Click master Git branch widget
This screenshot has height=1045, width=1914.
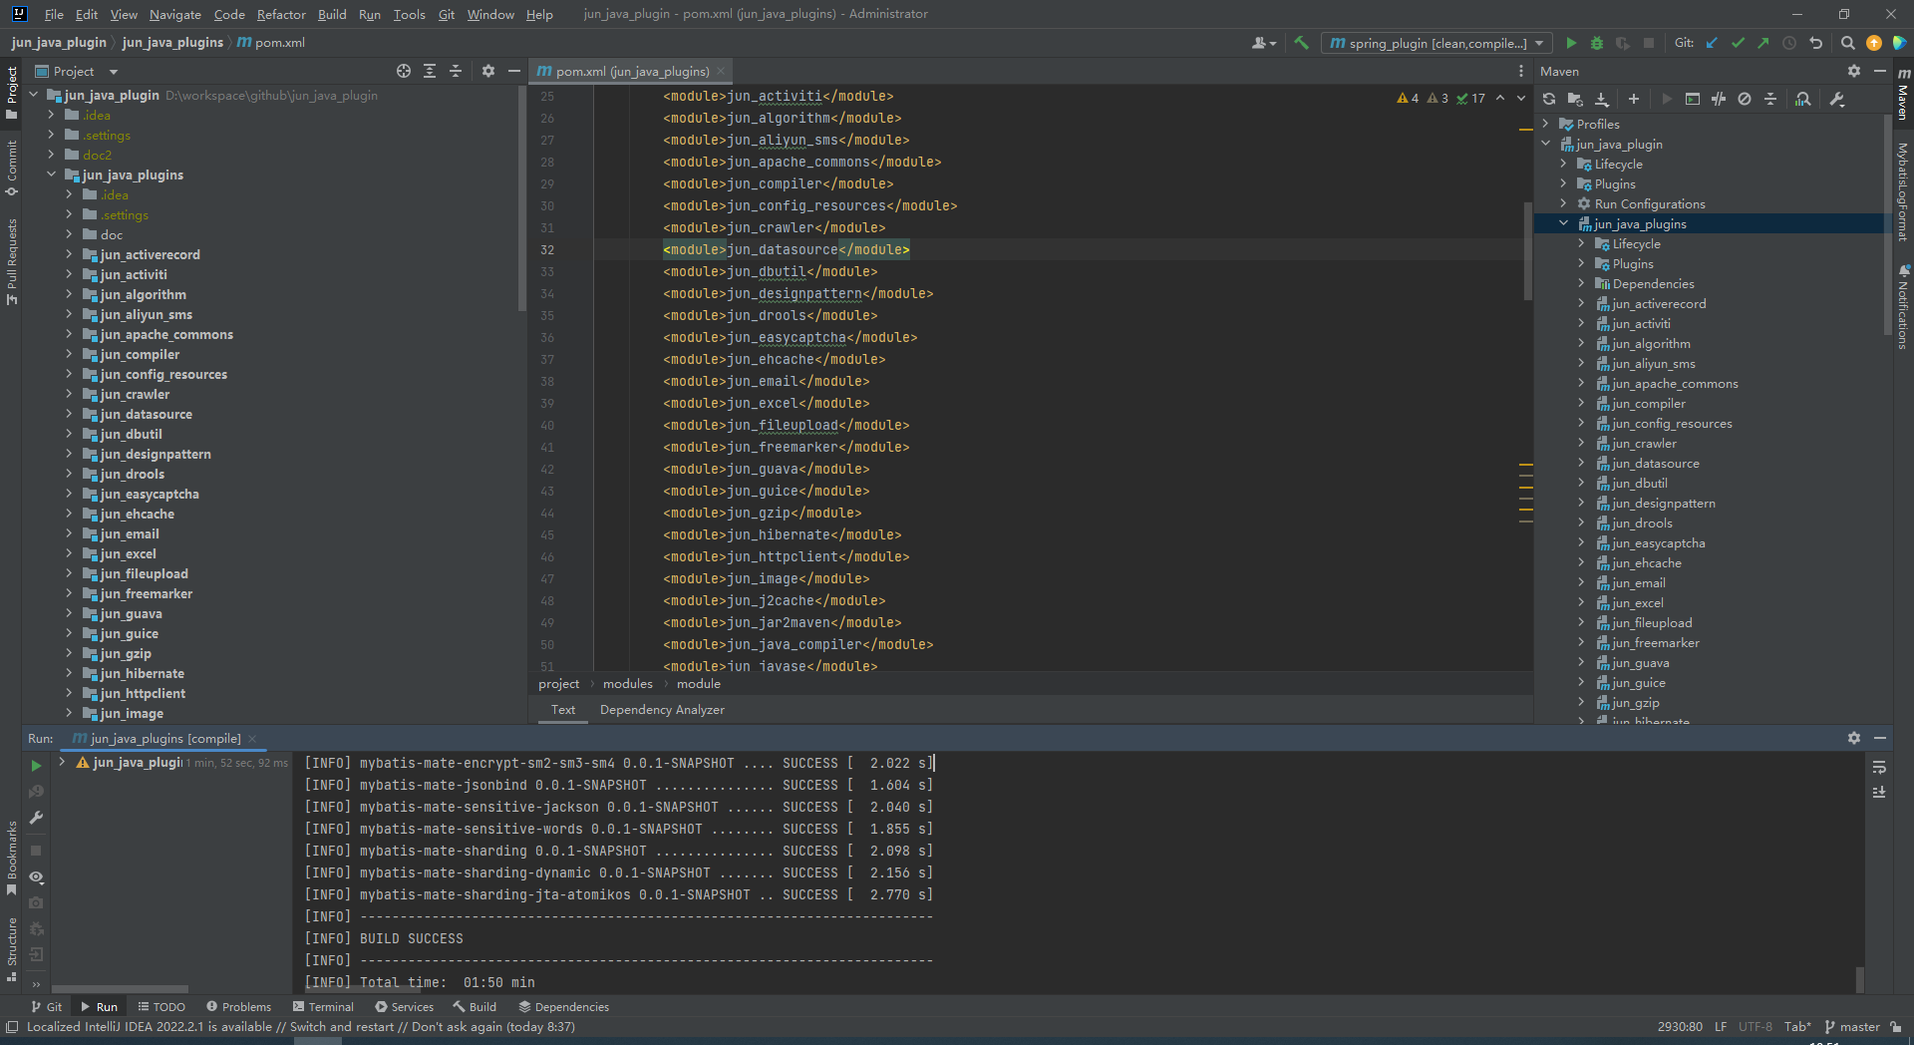[1851, 1027]
